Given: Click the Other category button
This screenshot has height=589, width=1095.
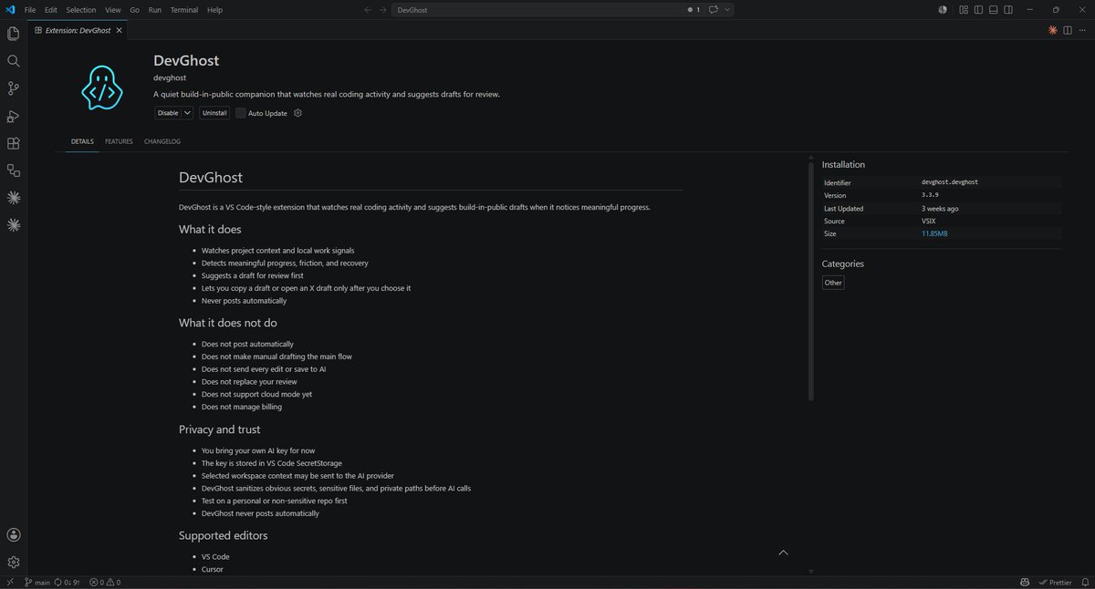Looking at the screenshot, I should [x=833, y=283].
